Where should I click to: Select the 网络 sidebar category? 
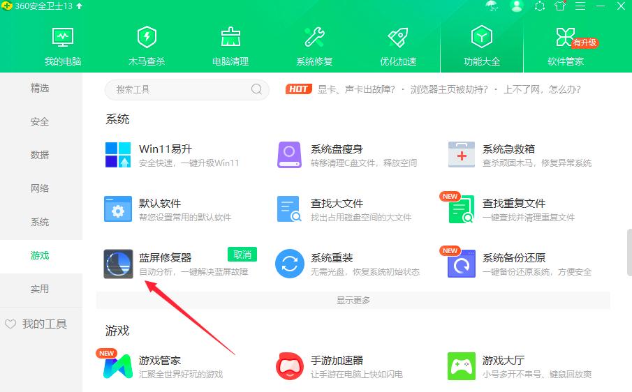tap(40, 188)
